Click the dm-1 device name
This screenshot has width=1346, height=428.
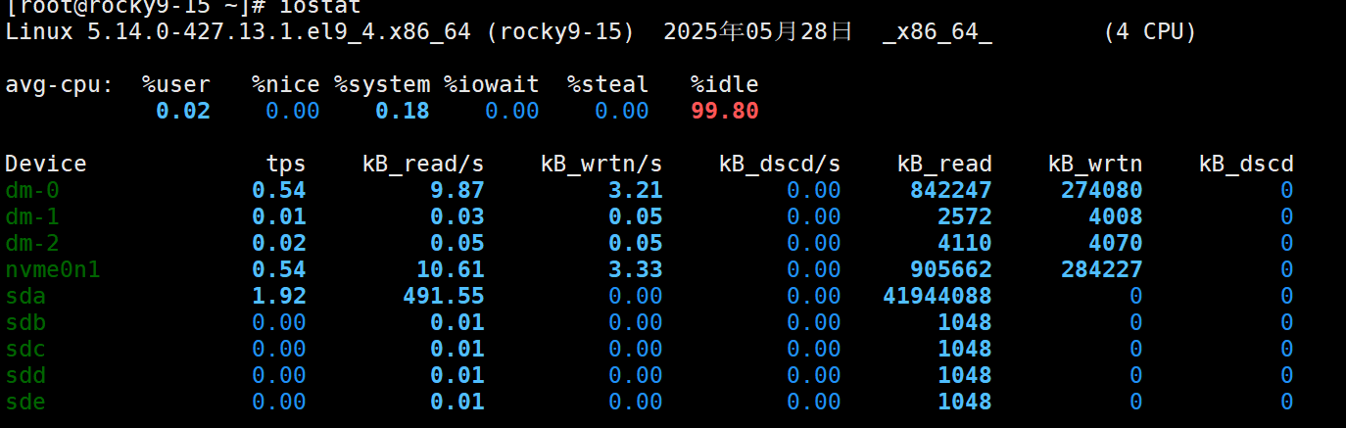coord(32,216)
